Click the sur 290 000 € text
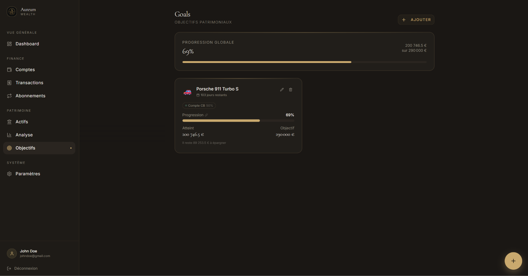528x276 pixels. pos(414,51)
